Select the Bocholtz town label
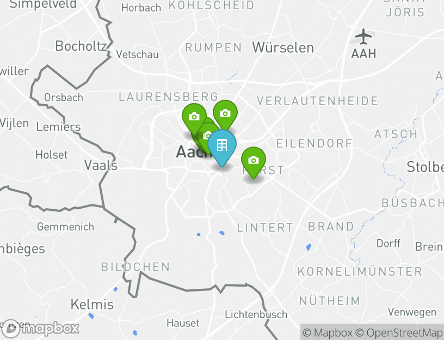The width and height of the screenshot is (444, 340). [x=81, y=46]
